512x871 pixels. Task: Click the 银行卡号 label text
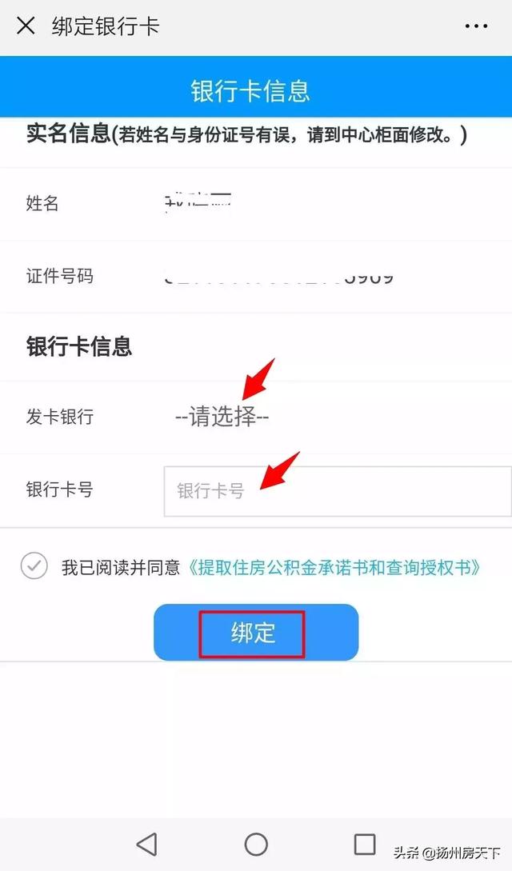click(59, 489)
